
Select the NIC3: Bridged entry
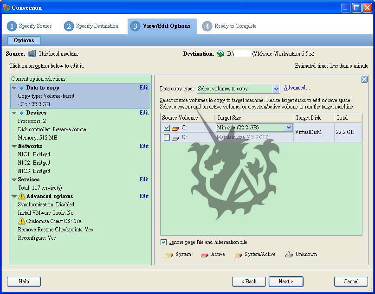pos(34,171)
